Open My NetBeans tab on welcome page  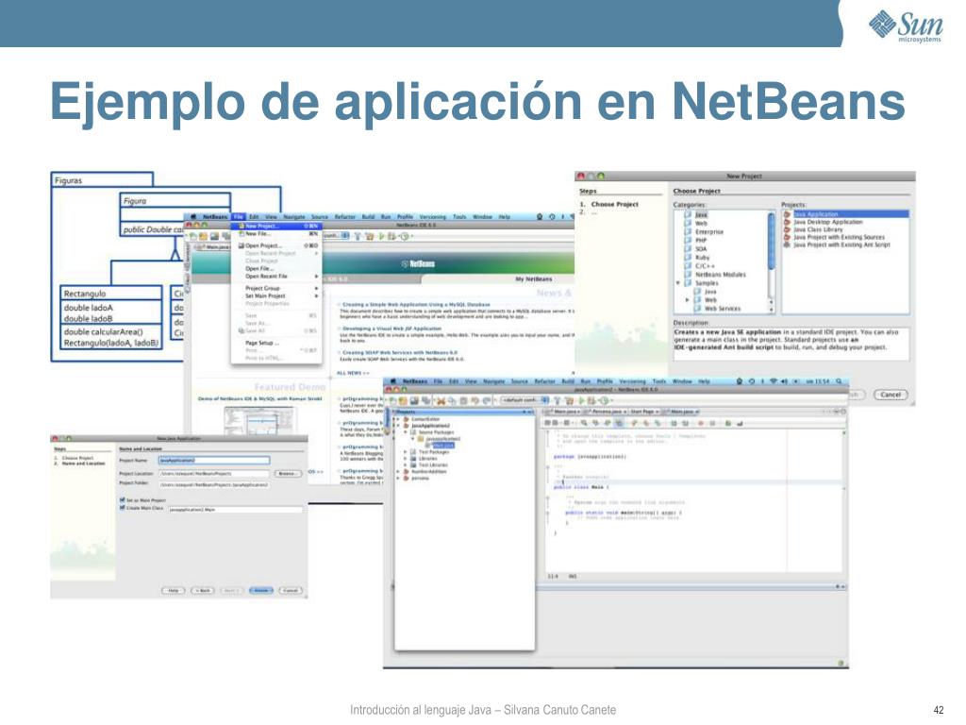[x=534, y=279]
